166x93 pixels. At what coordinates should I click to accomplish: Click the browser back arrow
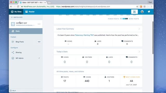[11, 6]
